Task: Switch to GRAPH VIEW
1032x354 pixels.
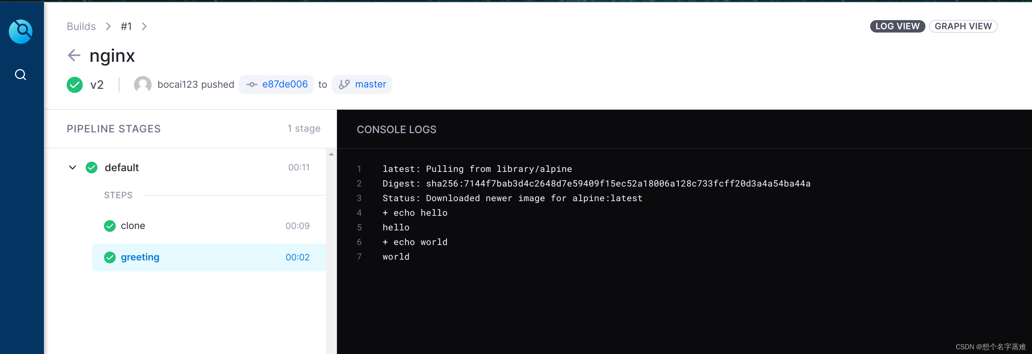Action: coord(963,26)
